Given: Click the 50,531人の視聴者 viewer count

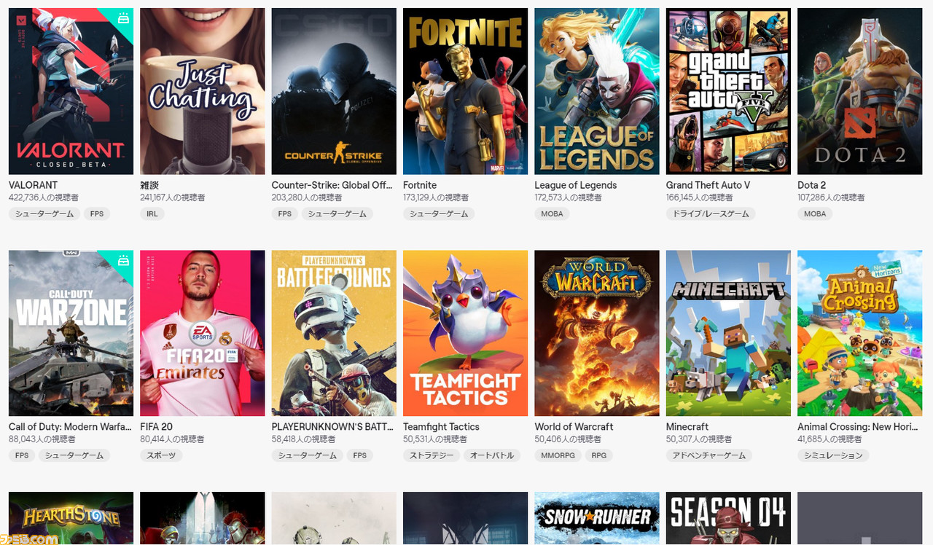Looking at the screenshot, I should click(435, 439).
